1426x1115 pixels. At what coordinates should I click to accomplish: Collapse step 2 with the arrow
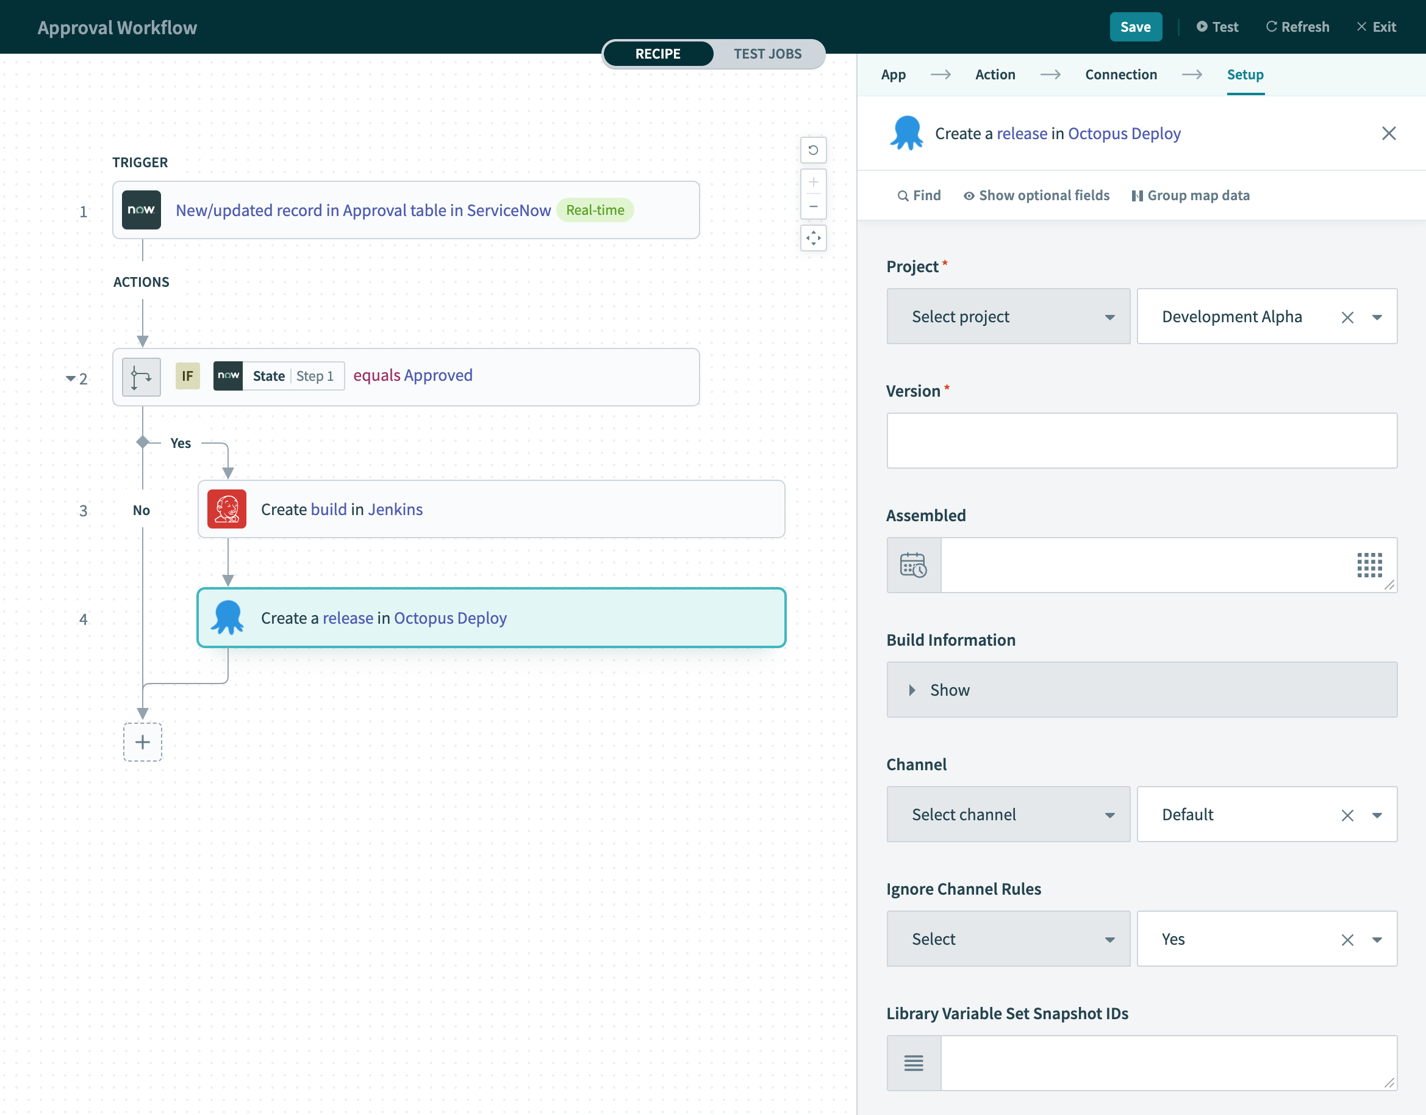click(70, 379)
